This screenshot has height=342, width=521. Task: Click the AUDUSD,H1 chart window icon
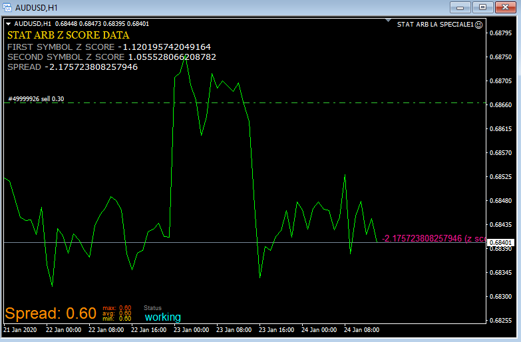(7, 7)
